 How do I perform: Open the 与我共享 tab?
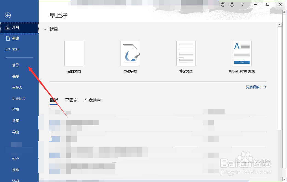93,100
